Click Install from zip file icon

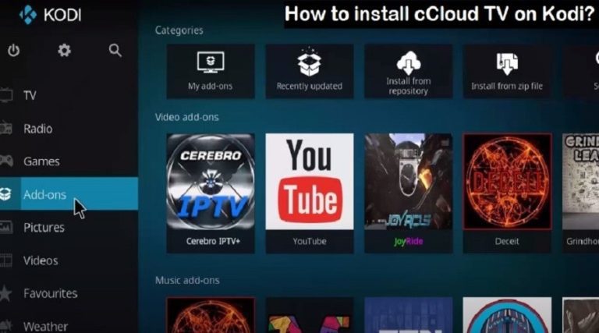coord(507,63)
